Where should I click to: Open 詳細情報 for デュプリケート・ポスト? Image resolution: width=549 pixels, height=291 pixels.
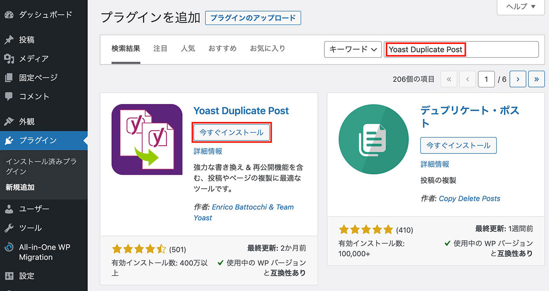(x=435, y=164)
